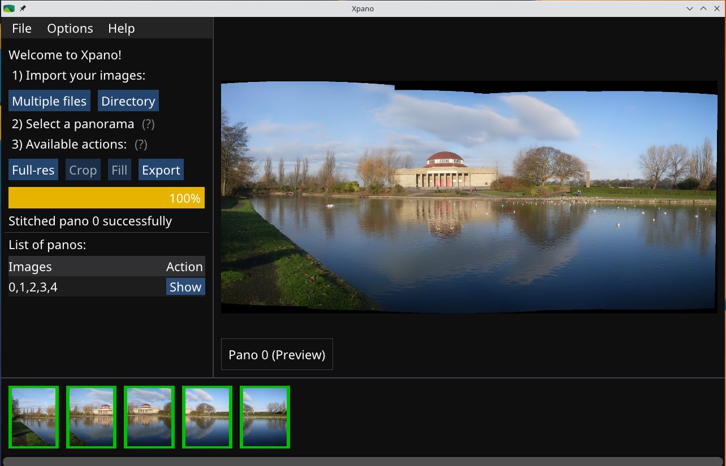Run the Full-res stitch action
Image resolution: width=726 pixels, height=466 pixels.
pyautogui.click(x=33, y=170)
